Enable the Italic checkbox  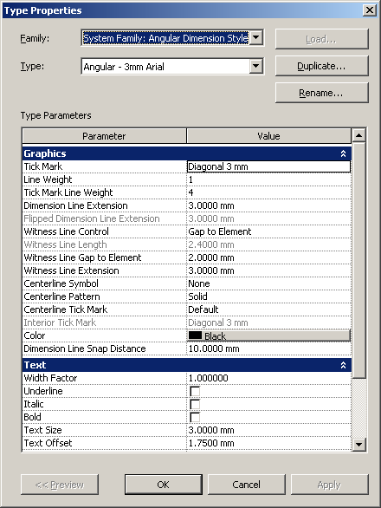[195, 404]
